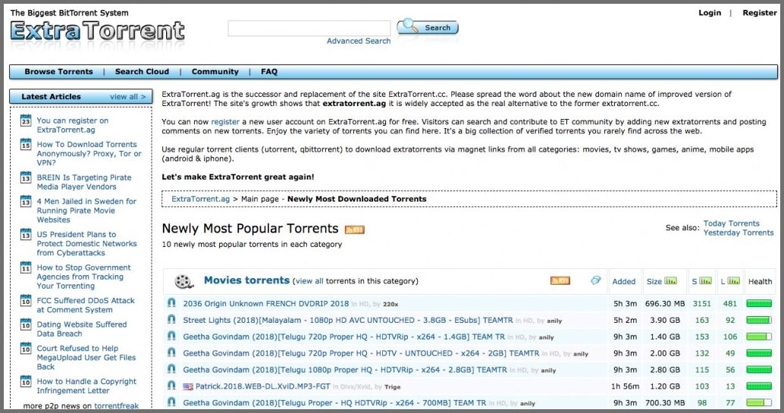Click magnet icon for Geetha Govindam 1.4GB torrent
Image resolution: width=784 pixels, height=413 pixels.
[x=171, y=336]
